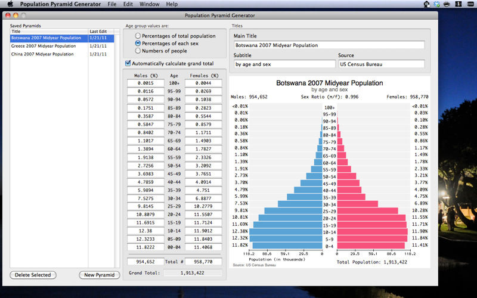Screen dimensions: 477x298
Task: Click Total Population: 1,913,422 chart label
Action: point(371,262)
